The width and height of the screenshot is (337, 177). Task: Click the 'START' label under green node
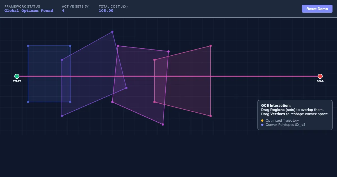coord(17,81)
